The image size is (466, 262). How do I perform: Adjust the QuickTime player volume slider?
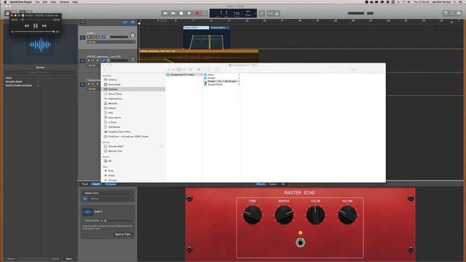click(x=35, y=31)
